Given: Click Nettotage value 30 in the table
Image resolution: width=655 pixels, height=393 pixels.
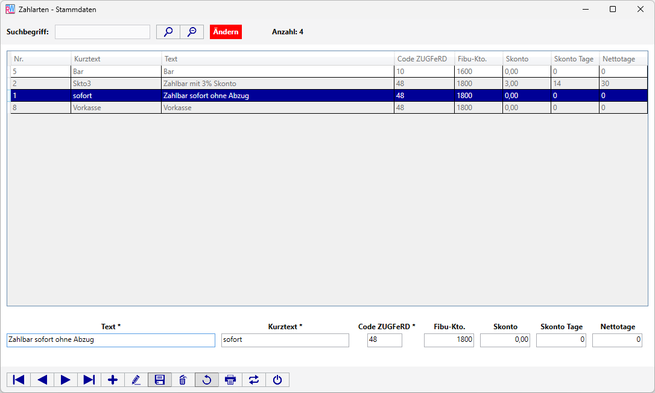Looking at the screenshot, I should tap(623, 83).
